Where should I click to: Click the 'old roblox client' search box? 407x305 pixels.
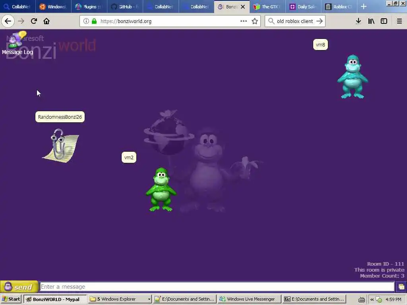pyautogui.click(x=295, y=21)
